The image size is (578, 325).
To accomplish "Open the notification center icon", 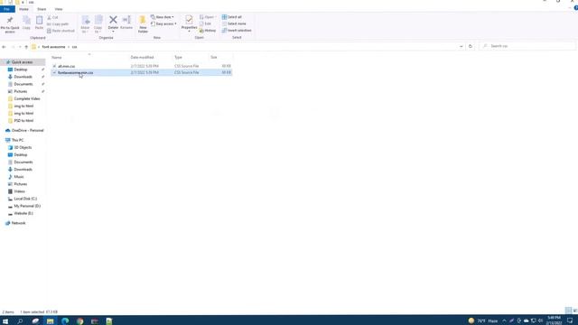I will (x=570, y=320).
